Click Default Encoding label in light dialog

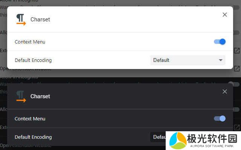(x=33, y=60)
